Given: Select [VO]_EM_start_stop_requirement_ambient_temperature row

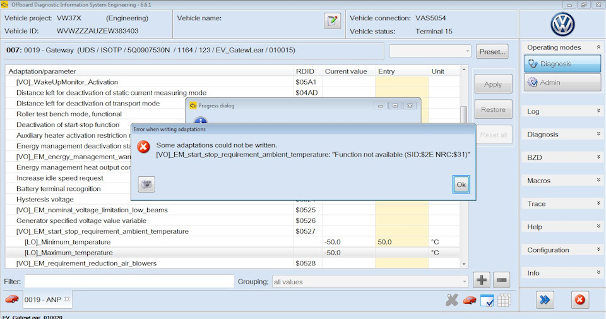Looking at the screenshot, I should (x=233, y=231).
